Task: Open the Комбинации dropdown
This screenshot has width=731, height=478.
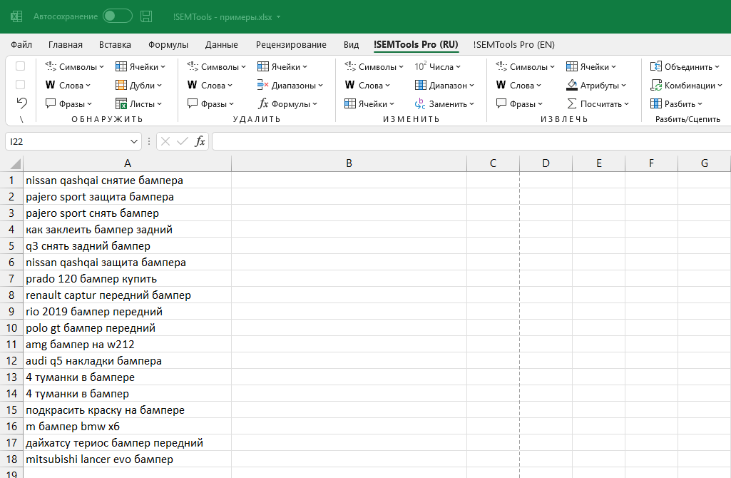Action: 686,86
